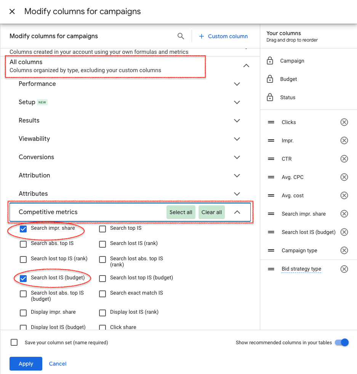Expand the Setup category
The width and height of the screenshot is (357, 374).
237,102
